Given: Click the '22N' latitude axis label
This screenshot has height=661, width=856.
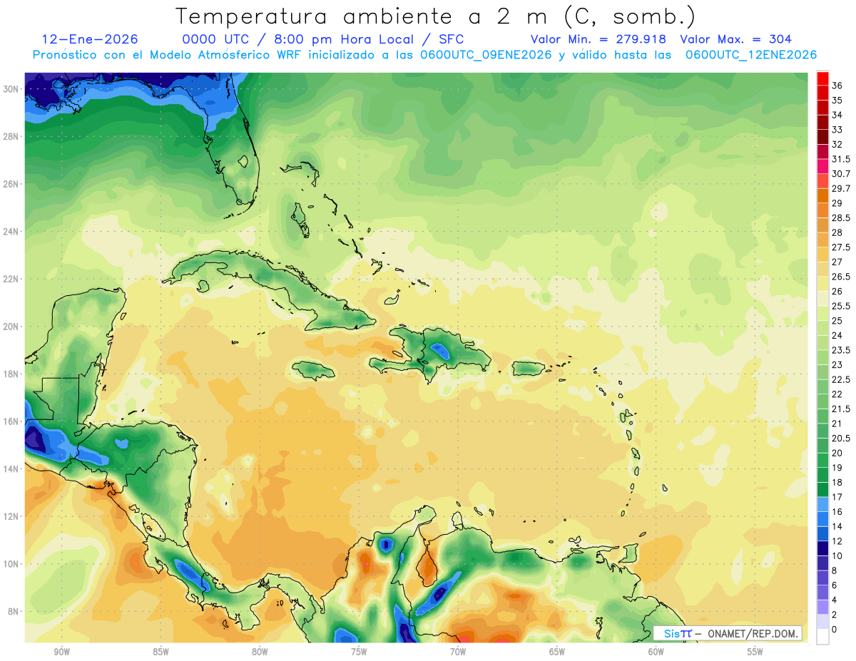Looking at the screenshot, I should pos(12,279).
